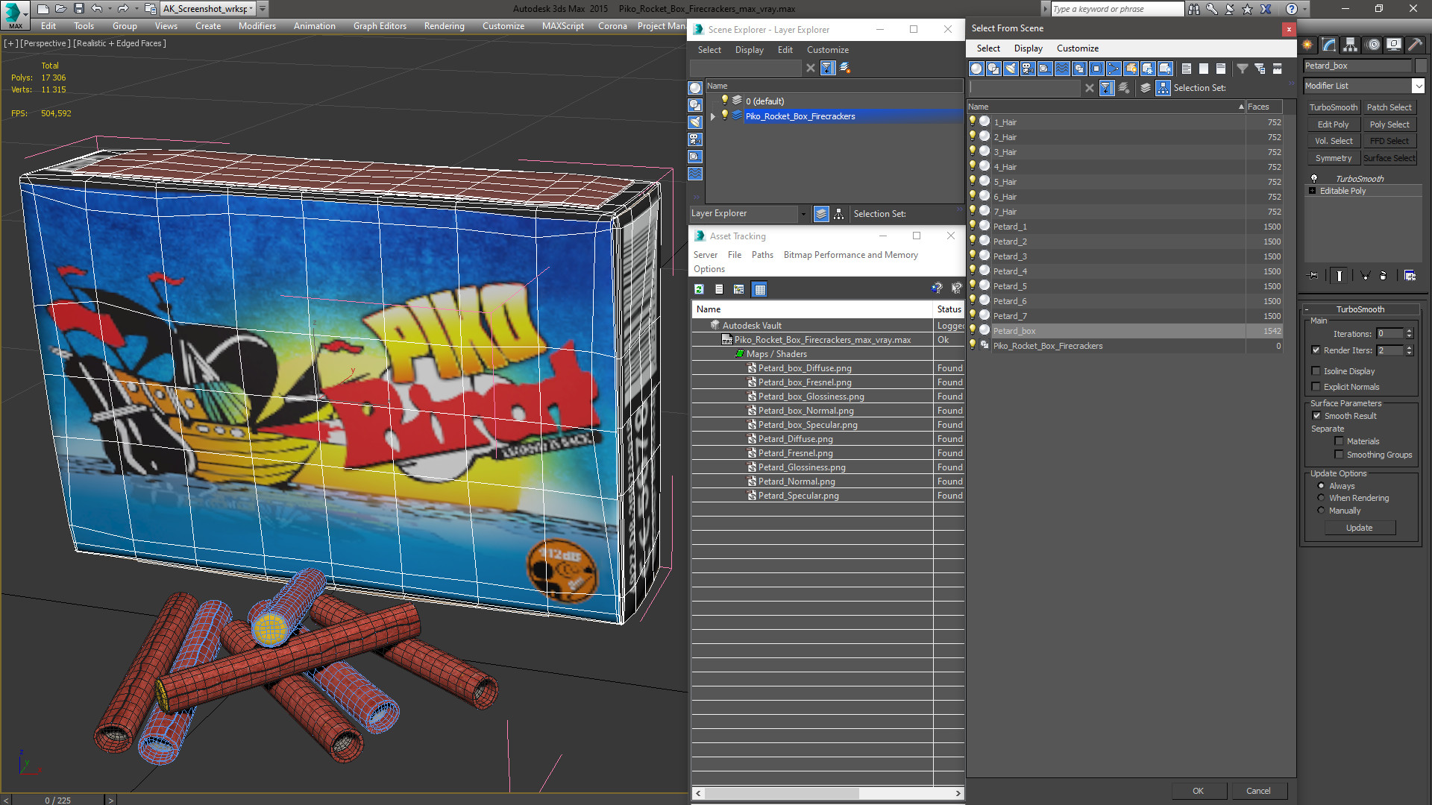Toggle visibility bulb of 0 (default) layer

[724, 101]
